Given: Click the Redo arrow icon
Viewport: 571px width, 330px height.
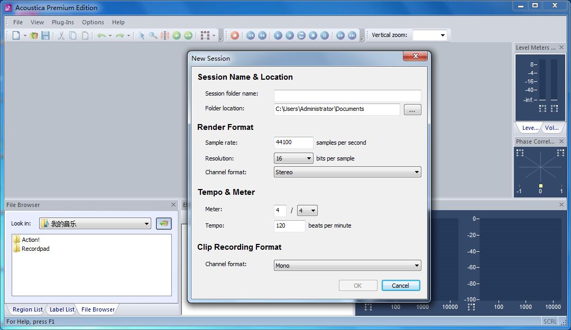Looking at the screenshot, I should 120,35.
